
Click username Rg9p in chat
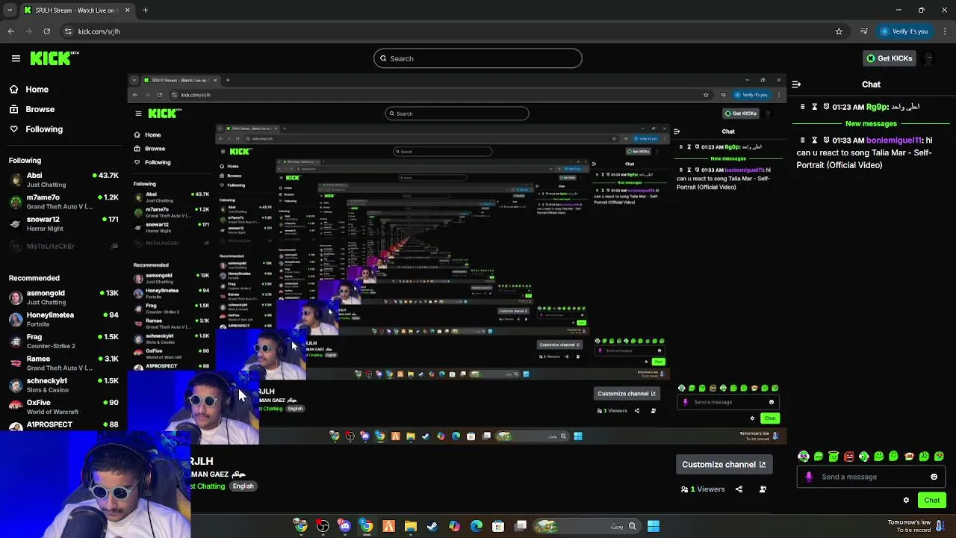[876, 107]
